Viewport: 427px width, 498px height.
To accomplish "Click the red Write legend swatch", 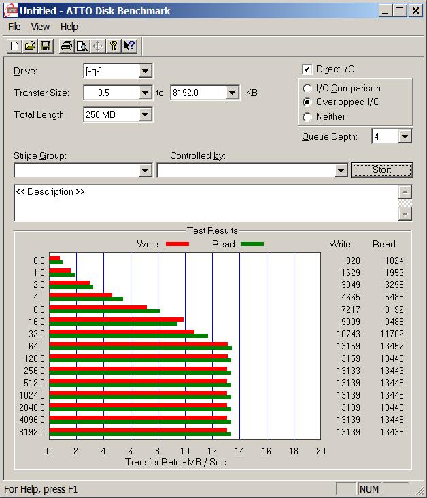I will 177,244.
